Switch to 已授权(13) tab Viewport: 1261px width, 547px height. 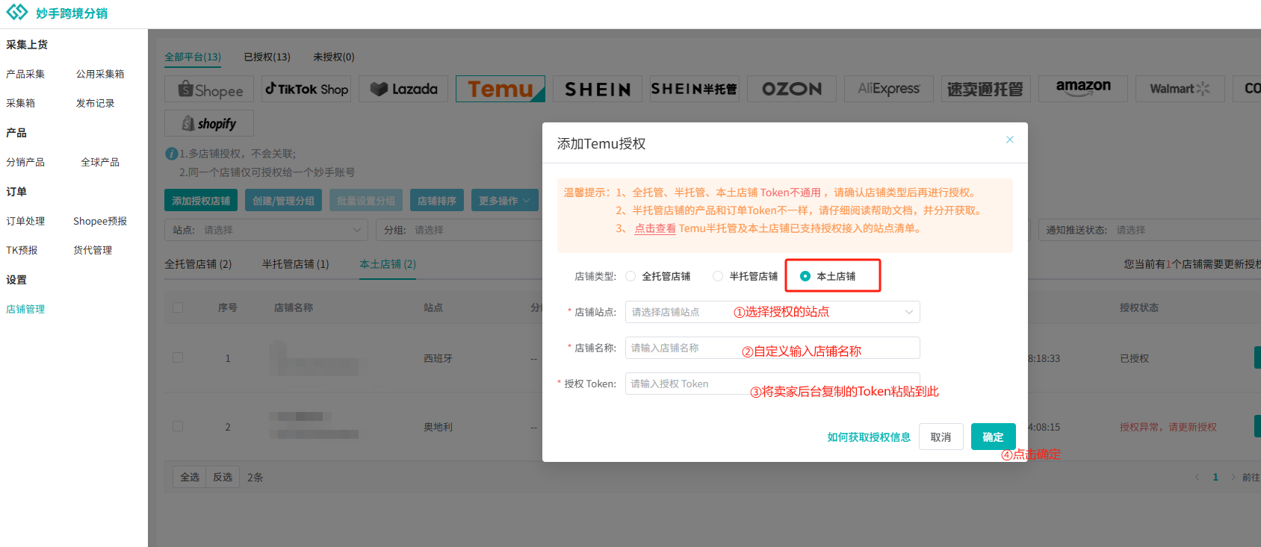[267, 57]
